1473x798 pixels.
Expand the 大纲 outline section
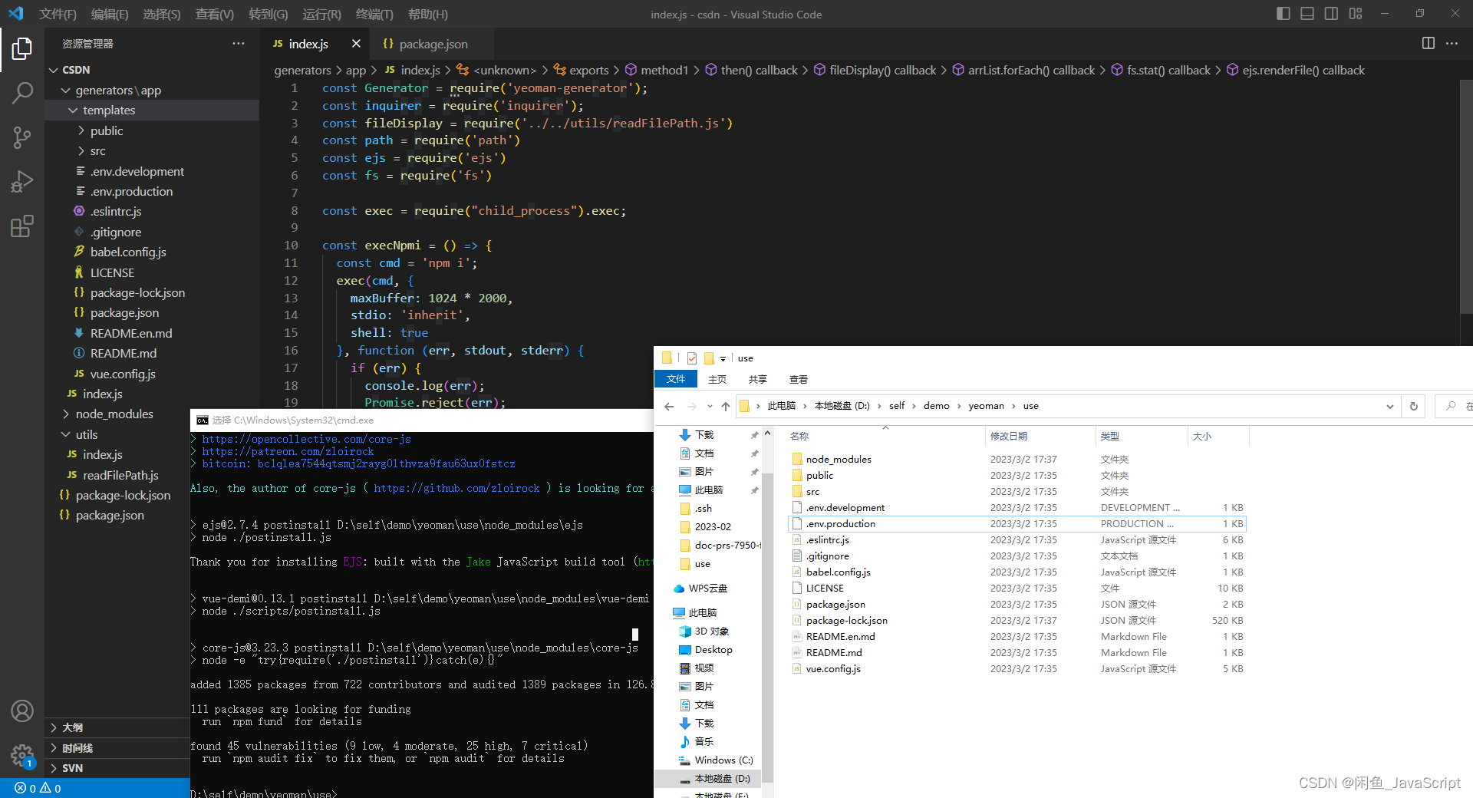(x=117, y=727)
